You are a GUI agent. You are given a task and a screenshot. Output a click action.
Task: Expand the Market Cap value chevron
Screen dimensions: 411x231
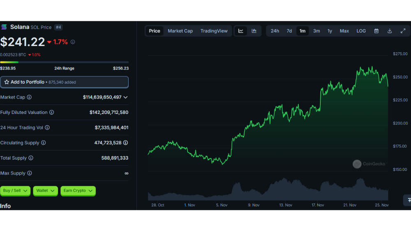tap(125, 97)
